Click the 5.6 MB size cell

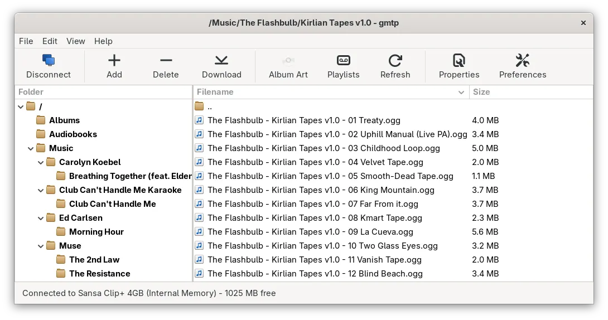coord(485,232)
